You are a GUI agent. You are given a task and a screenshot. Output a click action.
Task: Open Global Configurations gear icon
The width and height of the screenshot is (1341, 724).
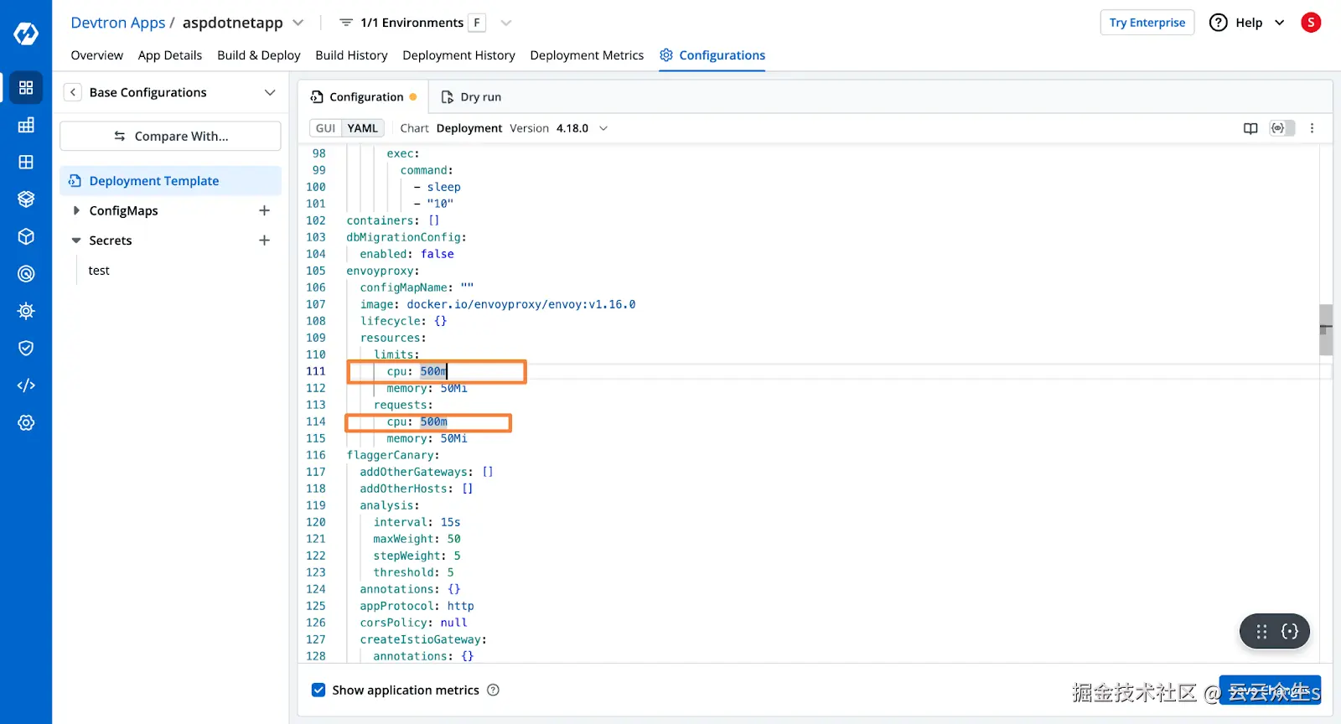tap(26, 422)
